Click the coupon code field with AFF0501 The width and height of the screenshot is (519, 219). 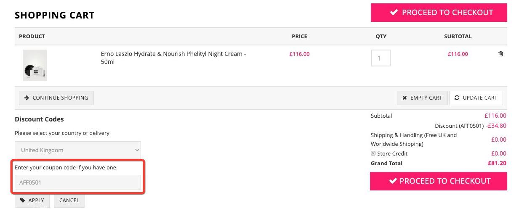78,182
